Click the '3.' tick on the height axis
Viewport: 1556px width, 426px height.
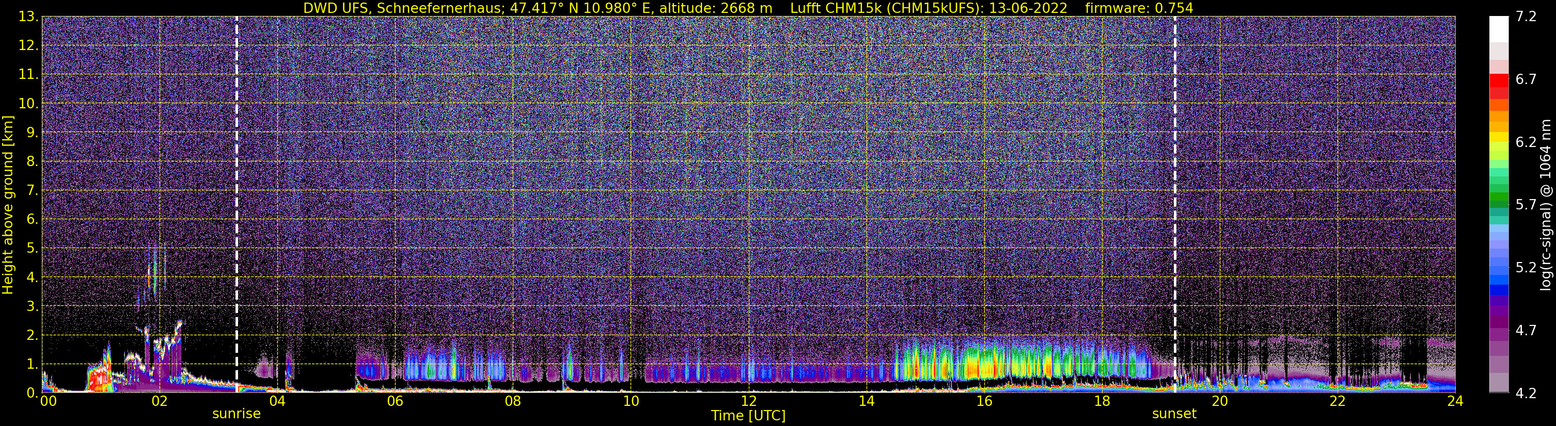(x=32, y=306)
